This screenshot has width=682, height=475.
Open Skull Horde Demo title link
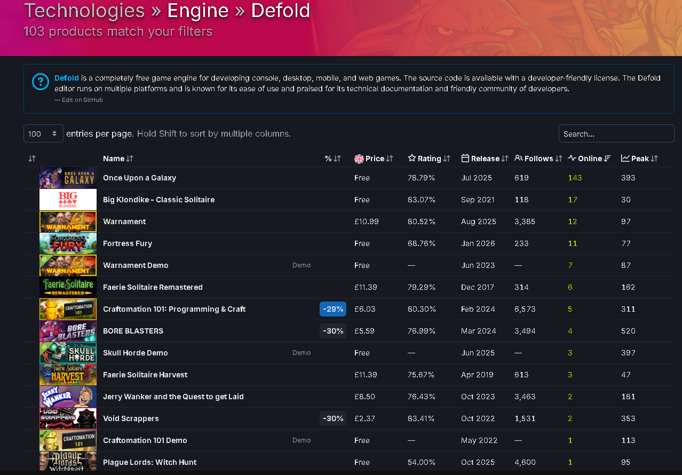(135, 353)
